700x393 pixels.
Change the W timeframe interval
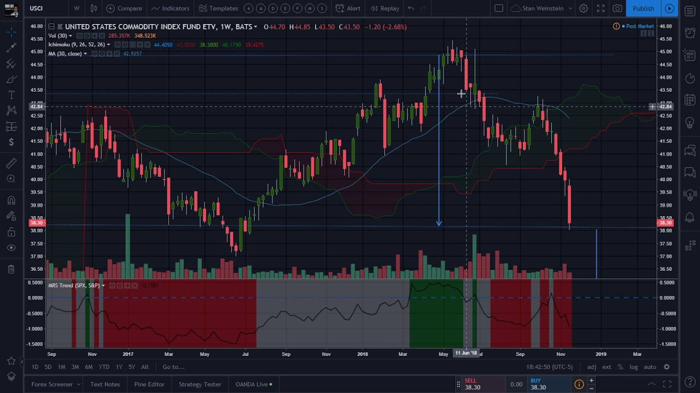(77, 8)
